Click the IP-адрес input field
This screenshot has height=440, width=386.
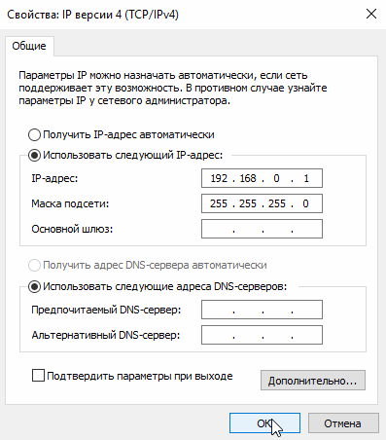pyautogui.click(x=262, y=178)
